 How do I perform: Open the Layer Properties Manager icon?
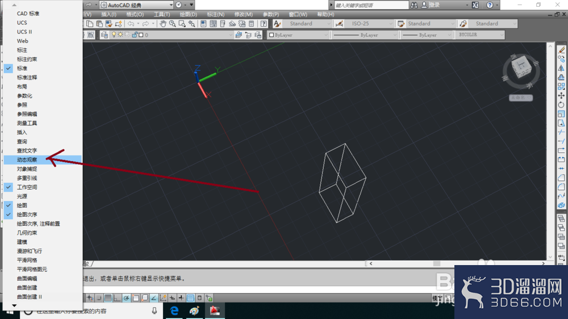[105, 35]
